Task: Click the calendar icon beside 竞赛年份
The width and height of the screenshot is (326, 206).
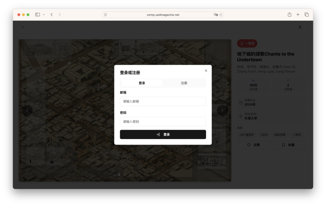Action: click(241, 103)
